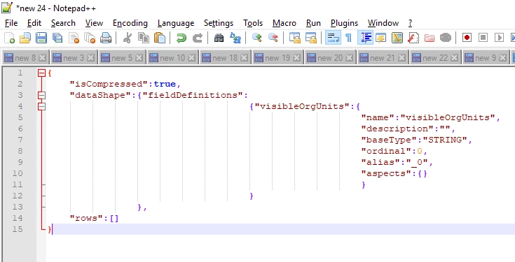Screen dimensions: 515x262
Task: Open the Replace dialog icon
Action: [235, 38]
